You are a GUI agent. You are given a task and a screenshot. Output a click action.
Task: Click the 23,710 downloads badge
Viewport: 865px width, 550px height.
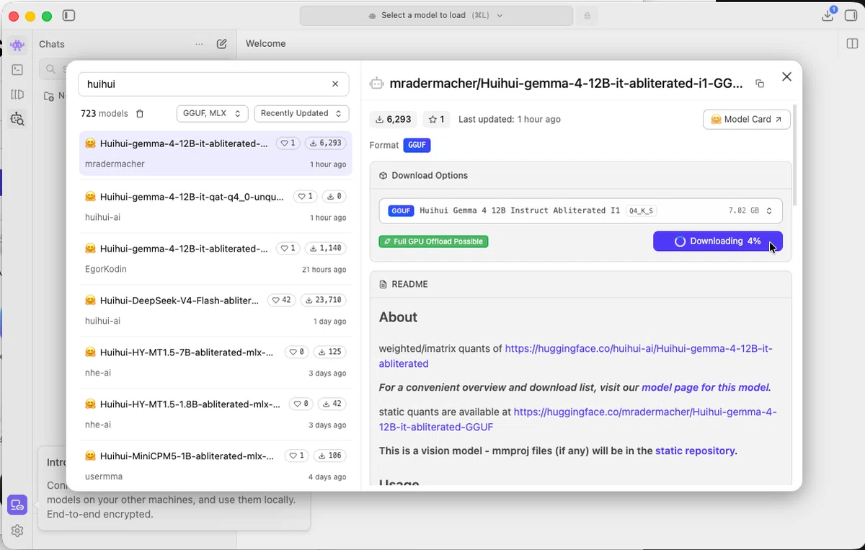[x=322, y=300]
